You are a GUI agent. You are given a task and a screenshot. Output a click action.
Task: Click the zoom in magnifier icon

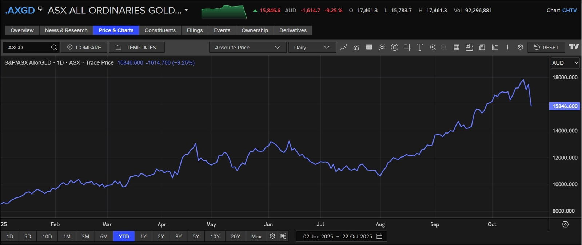pos(432,48)
